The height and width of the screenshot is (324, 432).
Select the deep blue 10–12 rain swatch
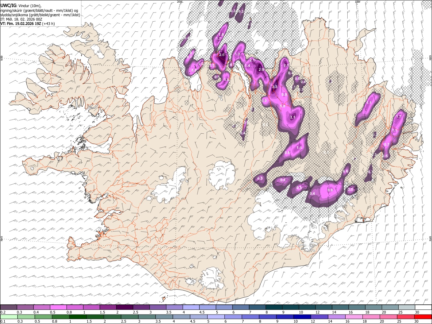(x=302, y=317)
